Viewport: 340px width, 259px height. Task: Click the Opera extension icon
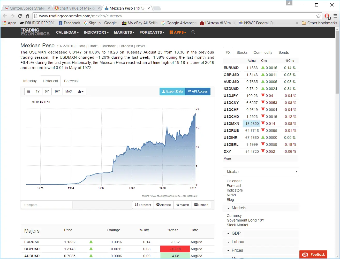click(x=327, y=16)
